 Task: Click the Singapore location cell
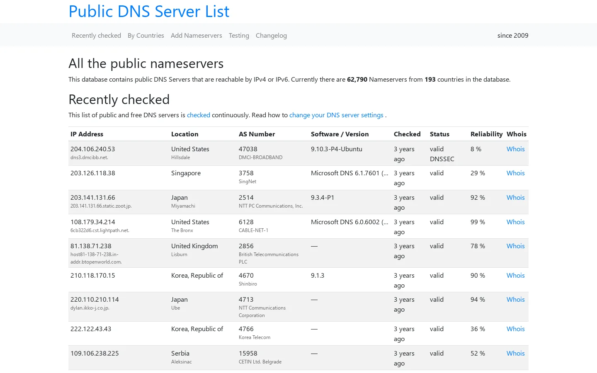pos(186,173)
